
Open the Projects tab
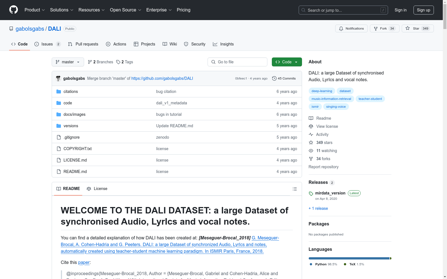144,44
